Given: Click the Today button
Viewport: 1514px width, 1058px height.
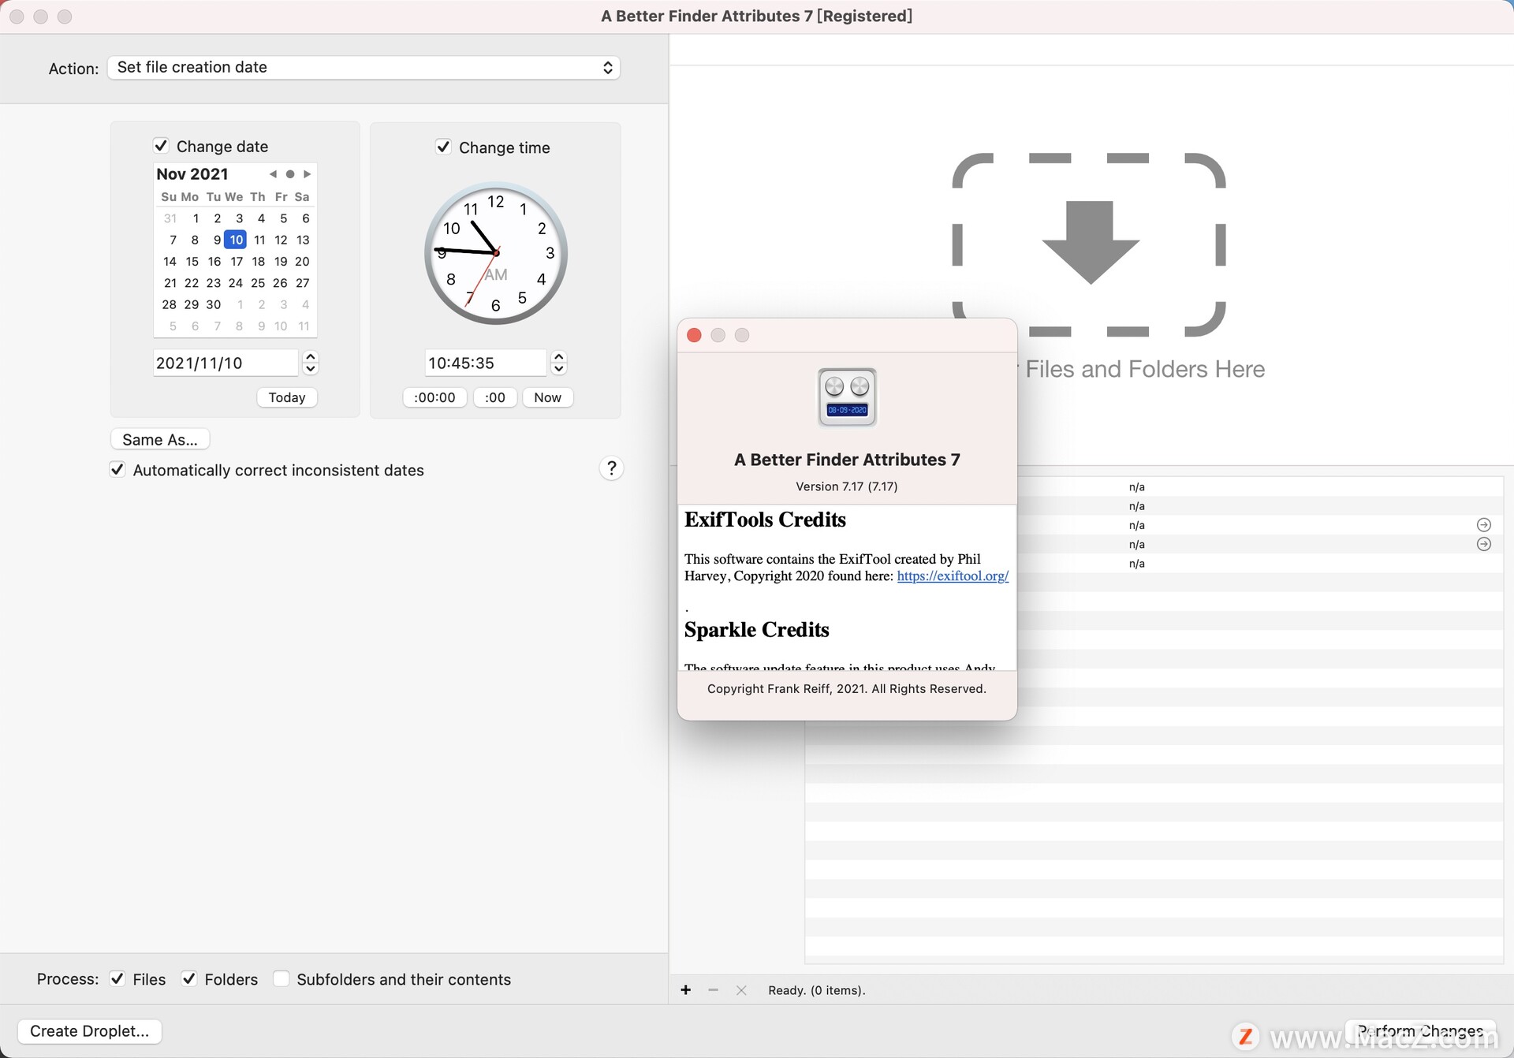Looking at the screenshot, I should tap(287, 397).
